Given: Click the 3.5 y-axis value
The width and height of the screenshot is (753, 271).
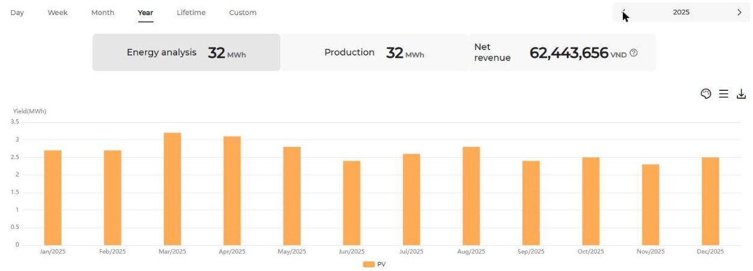Looking at the screenshot, I should [x=15, y=122].
